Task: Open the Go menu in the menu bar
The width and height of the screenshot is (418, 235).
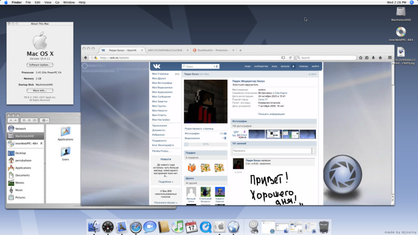Action: coord(57,3)
